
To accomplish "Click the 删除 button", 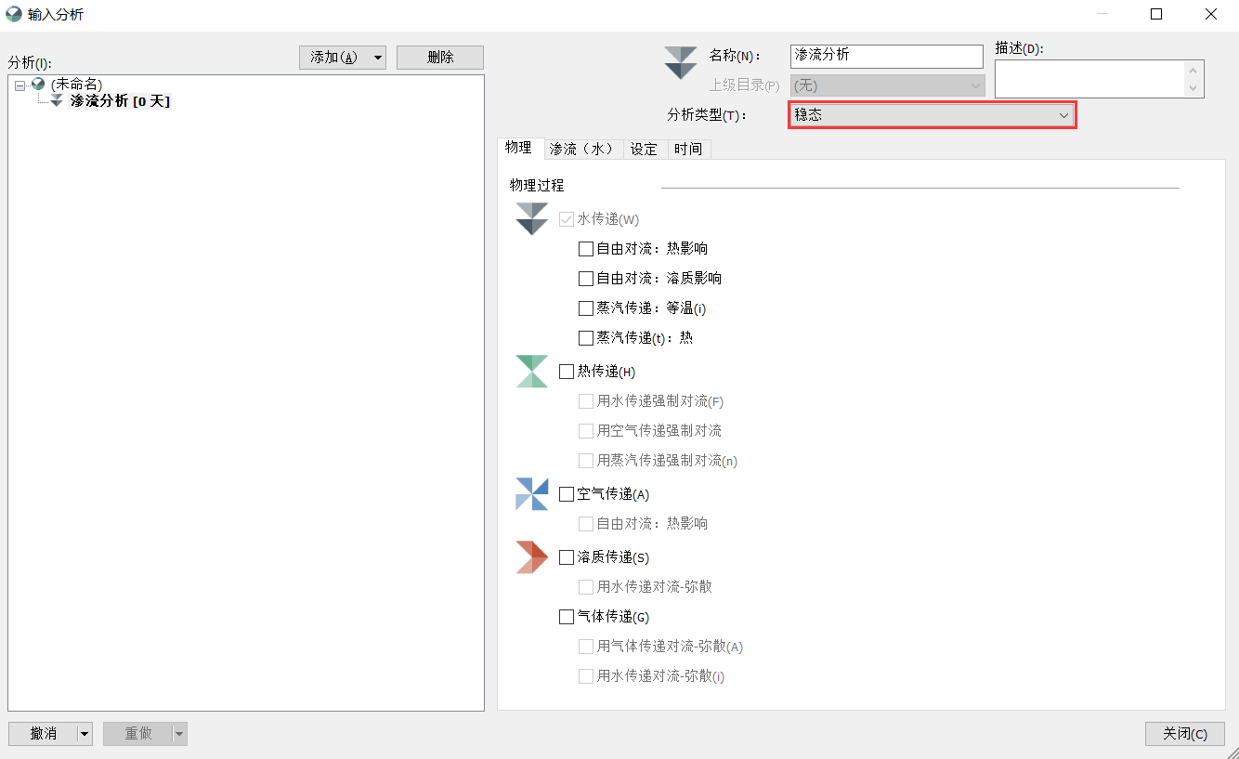I will 439,57.
